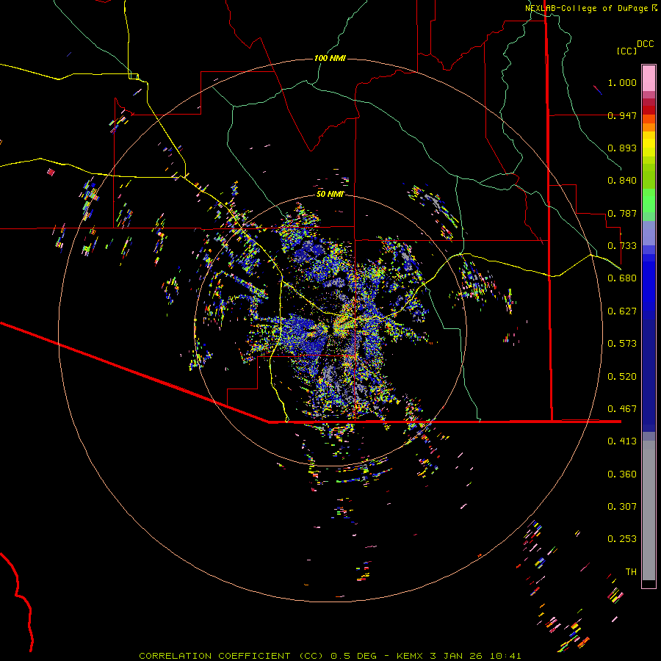Click the 0.253 scale value
Image resolution: width=661 pixels, height=661 pixels.
[x=622, y=539]
